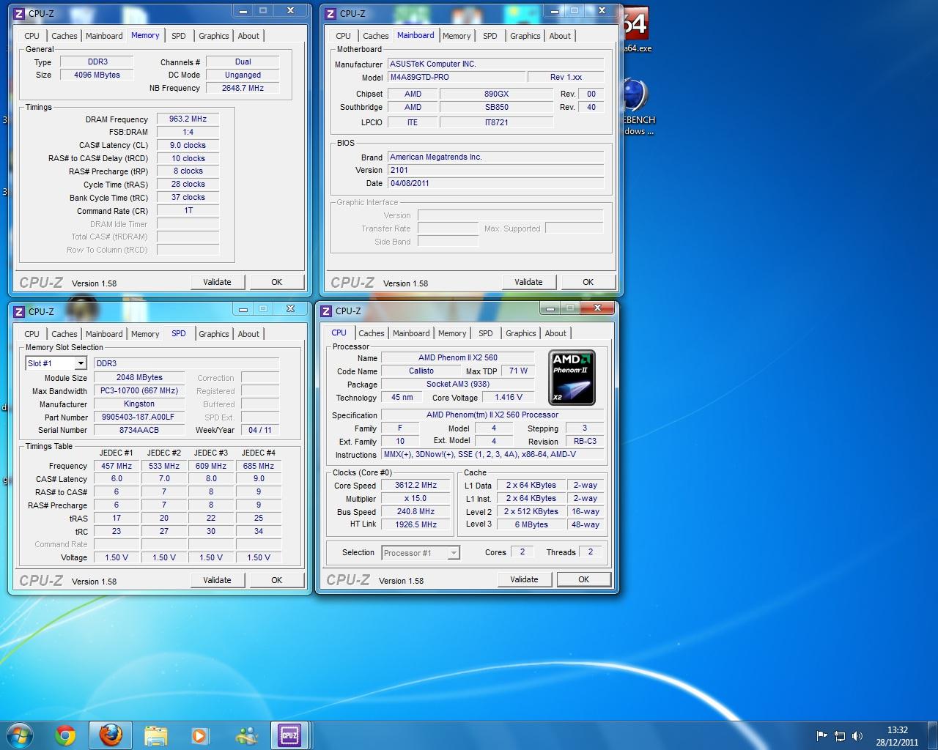The width and height of the screenshot is (938, 750).
Task: Expand the Processor #1 selection dropdown
Action: [x=454, y=553]
